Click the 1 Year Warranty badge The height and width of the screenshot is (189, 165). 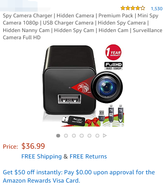(x=114, y=52)
